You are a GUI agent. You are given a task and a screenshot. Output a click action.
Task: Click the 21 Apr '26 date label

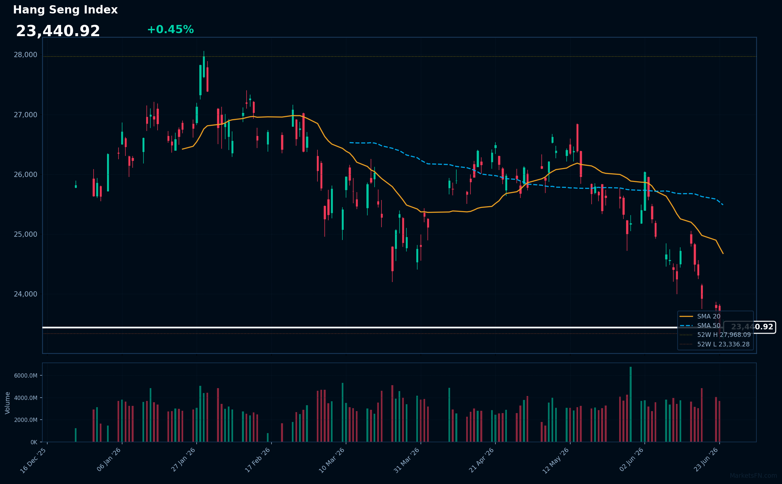tap(482, 460)
